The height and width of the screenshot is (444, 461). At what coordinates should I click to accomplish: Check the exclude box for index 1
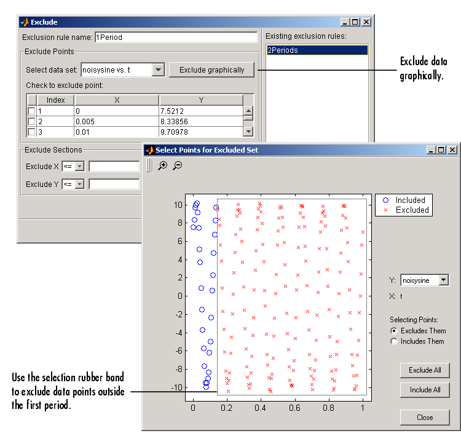[31, 111]
